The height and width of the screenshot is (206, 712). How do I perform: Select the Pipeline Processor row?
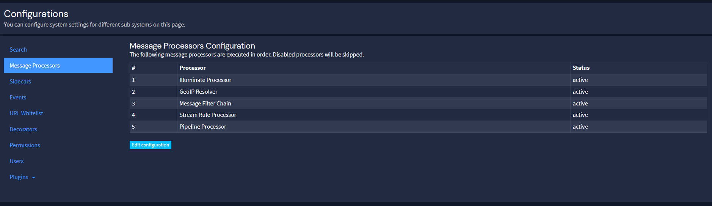[203, 127]
